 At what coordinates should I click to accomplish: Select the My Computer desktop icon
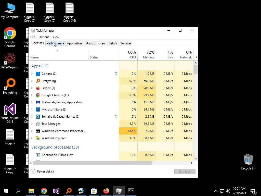point(10,11)
